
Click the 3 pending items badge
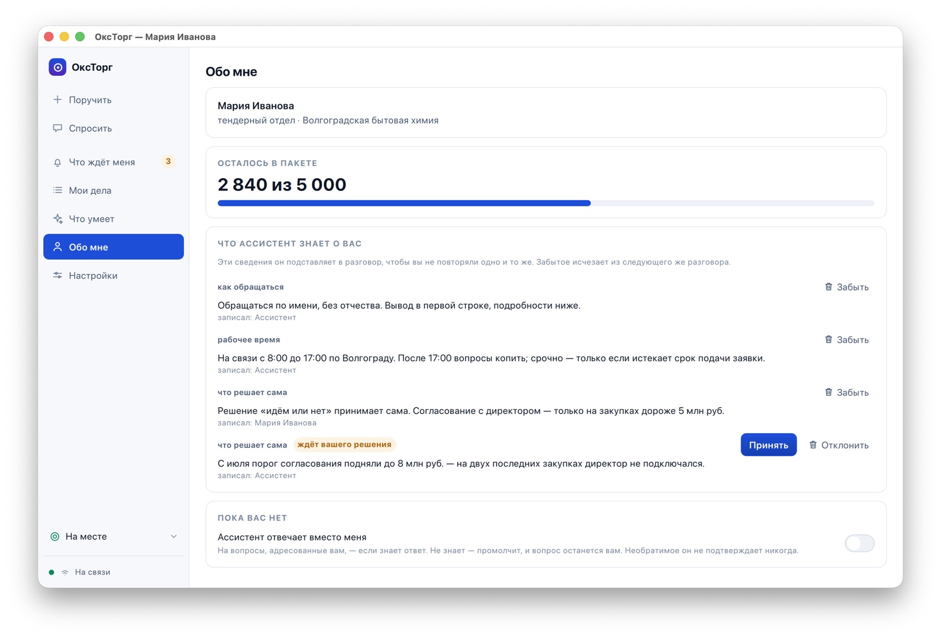(x=168, y=162)
